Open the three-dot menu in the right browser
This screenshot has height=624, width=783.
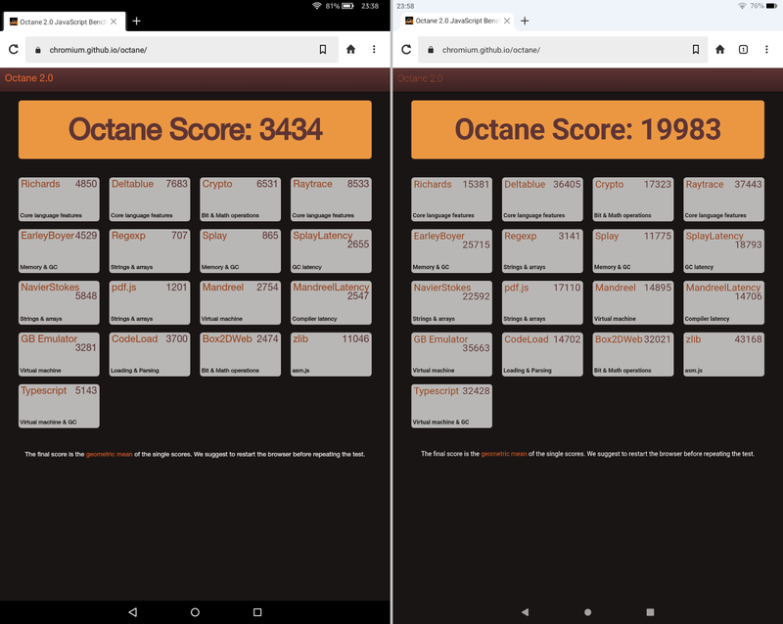767,49
